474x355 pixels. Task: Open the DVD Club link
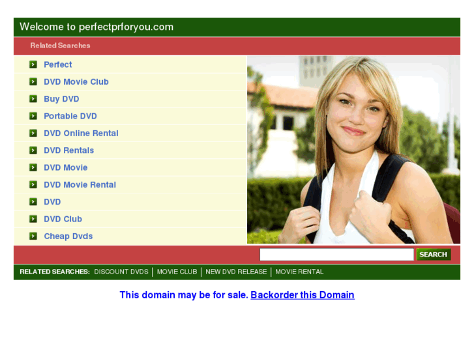[63, 219]
